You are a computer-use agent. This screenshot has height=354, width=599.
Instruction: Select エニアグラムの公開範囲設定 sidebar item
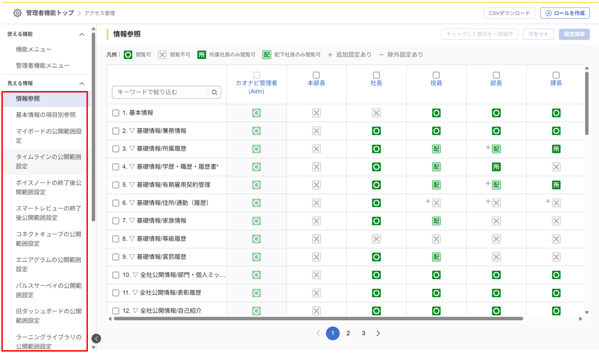pos(48,264)
